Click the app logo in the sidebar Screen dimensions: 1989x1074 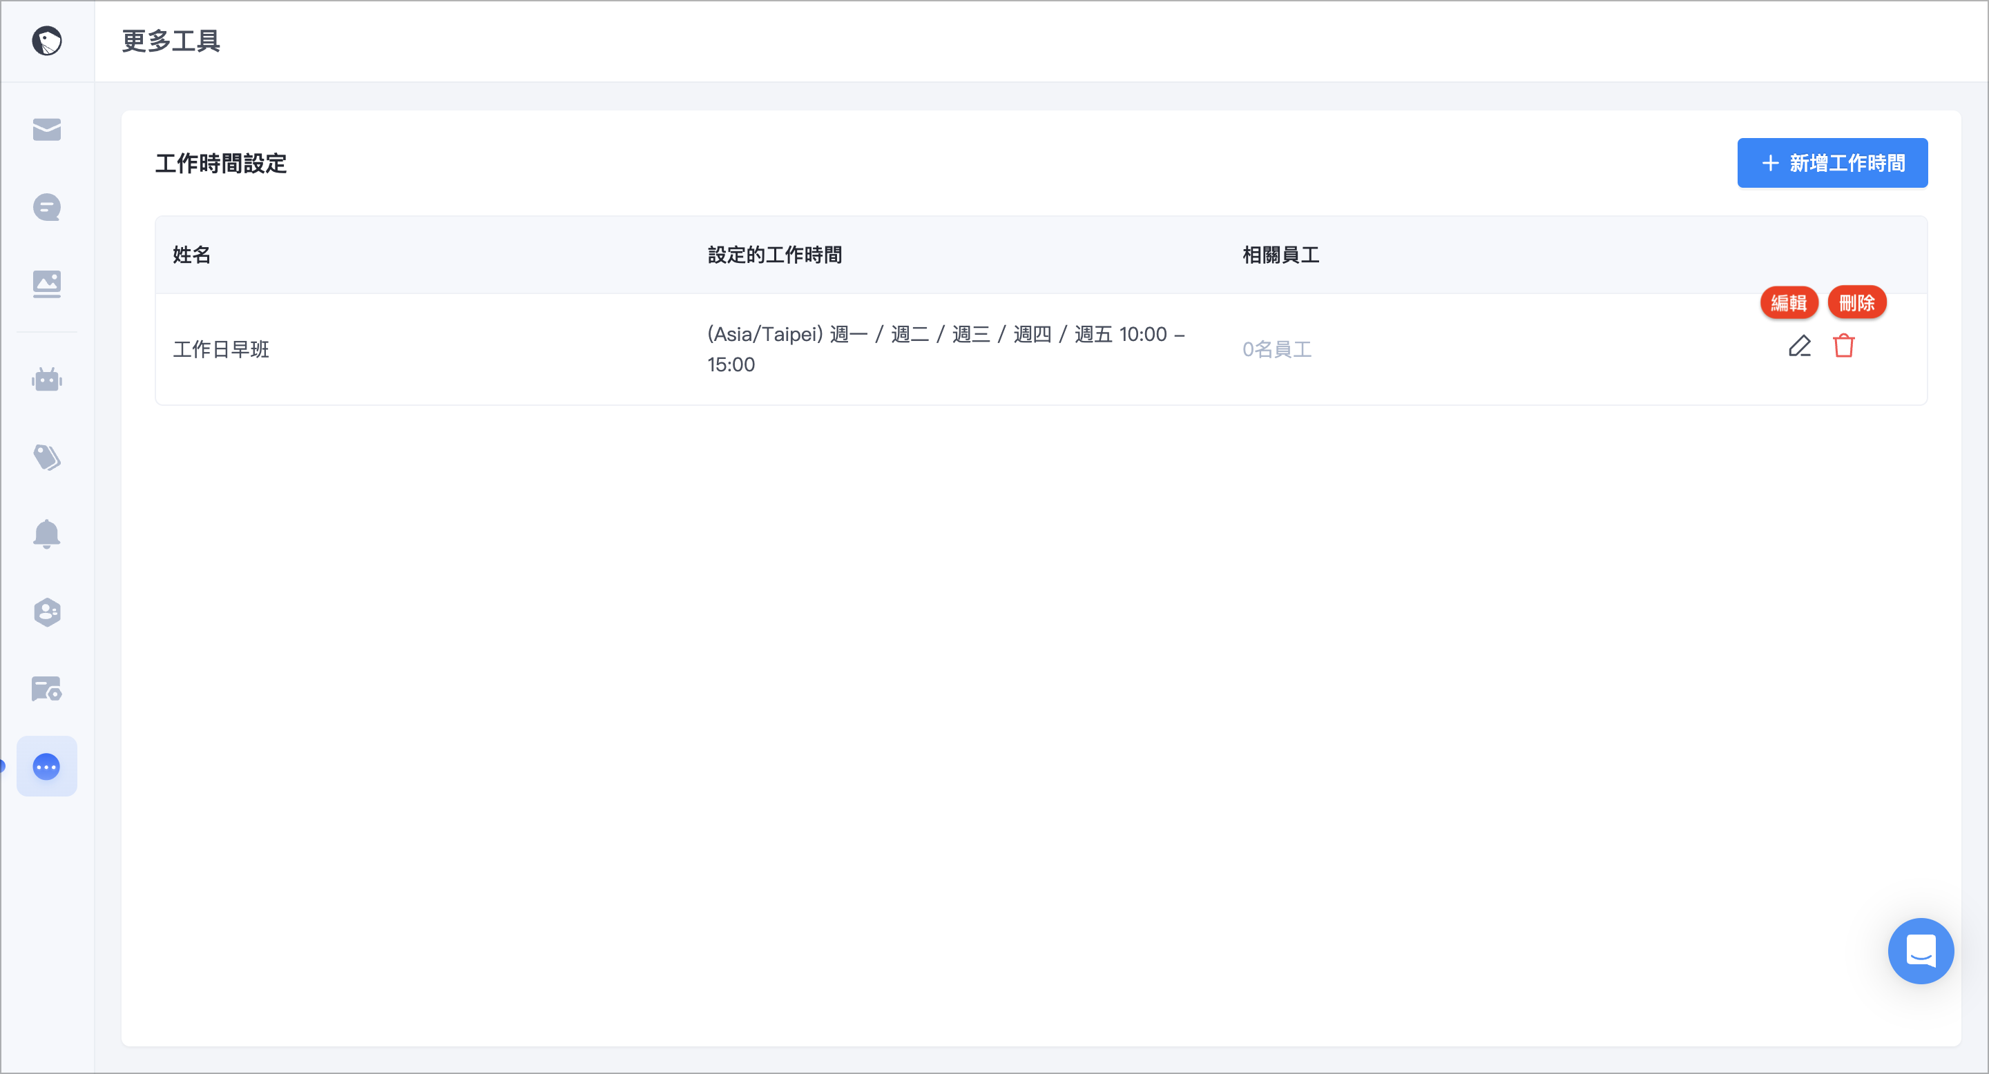(x=46, y=41)
